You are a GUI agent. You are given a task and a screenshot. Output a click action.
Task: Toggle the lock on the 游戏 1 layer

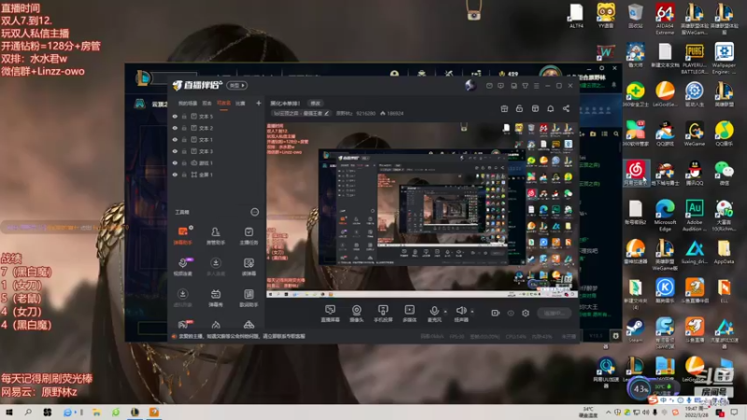(184, 162)
